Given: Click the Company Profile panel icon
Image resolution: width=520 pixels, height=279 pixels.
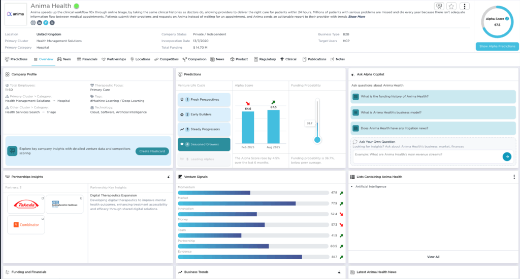Looking at the screenshot, I should click(x=7, y=74).
